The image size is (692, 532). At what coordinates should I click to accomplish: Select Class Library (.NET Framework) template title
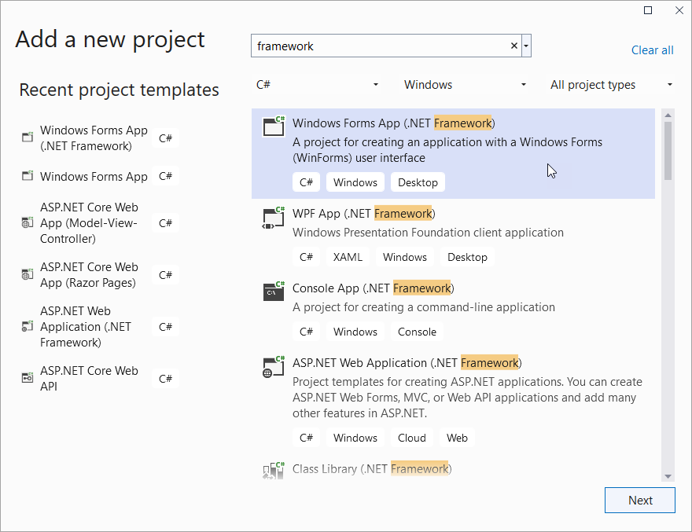click(x=372, y=468)
